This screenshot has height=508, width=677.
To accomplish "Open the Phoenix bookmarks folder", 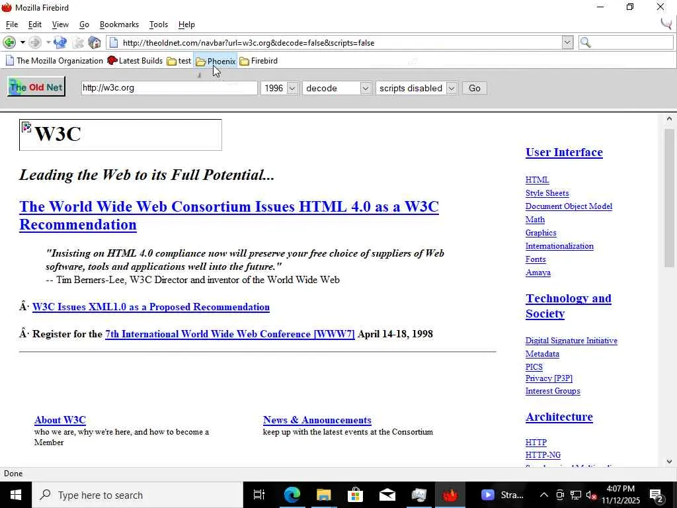I will coord(216,62).
